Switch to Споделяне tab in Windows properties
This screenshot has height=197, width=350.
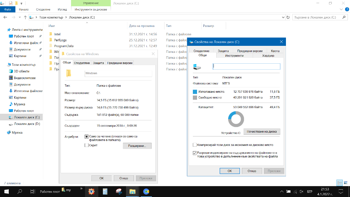click(x=82, y=63)
